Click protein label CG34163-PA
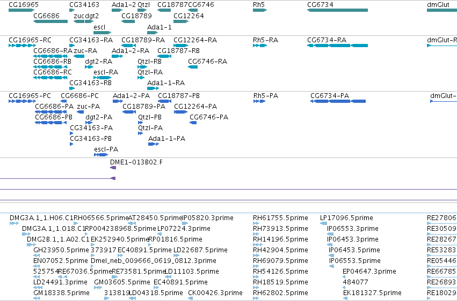Image resolution: width=457 pixels, height=301 pixels. coord(91,128)
